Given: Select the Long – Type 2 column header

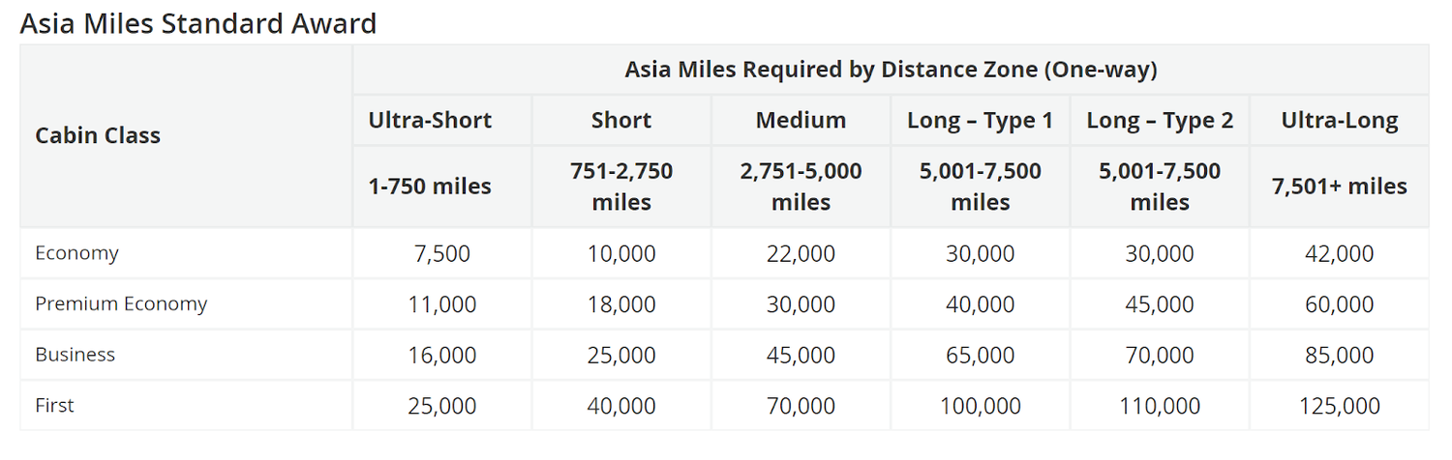Looking at the screenshot, I should coord(1160,120).
